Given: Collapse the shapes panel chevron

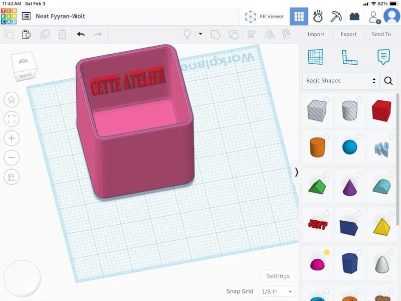Looking at the screenshot, I should (x=296, y=172).
